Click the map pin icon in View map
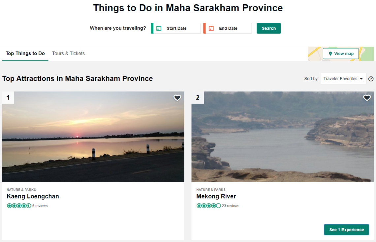The width and height of the screenshot is (376, 242). (x=330, y=54)
